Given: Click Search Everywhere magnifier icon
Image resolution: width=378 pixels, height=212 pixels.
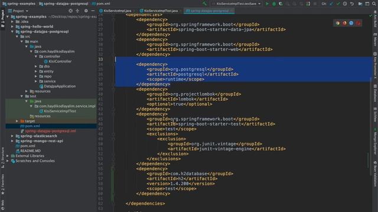Looking at the screenshot, I should 374,4.
